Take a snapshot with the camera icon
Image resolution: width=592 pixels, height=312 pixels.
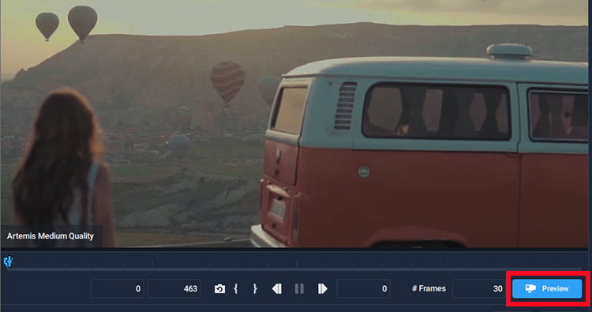[x=219, y=289]
